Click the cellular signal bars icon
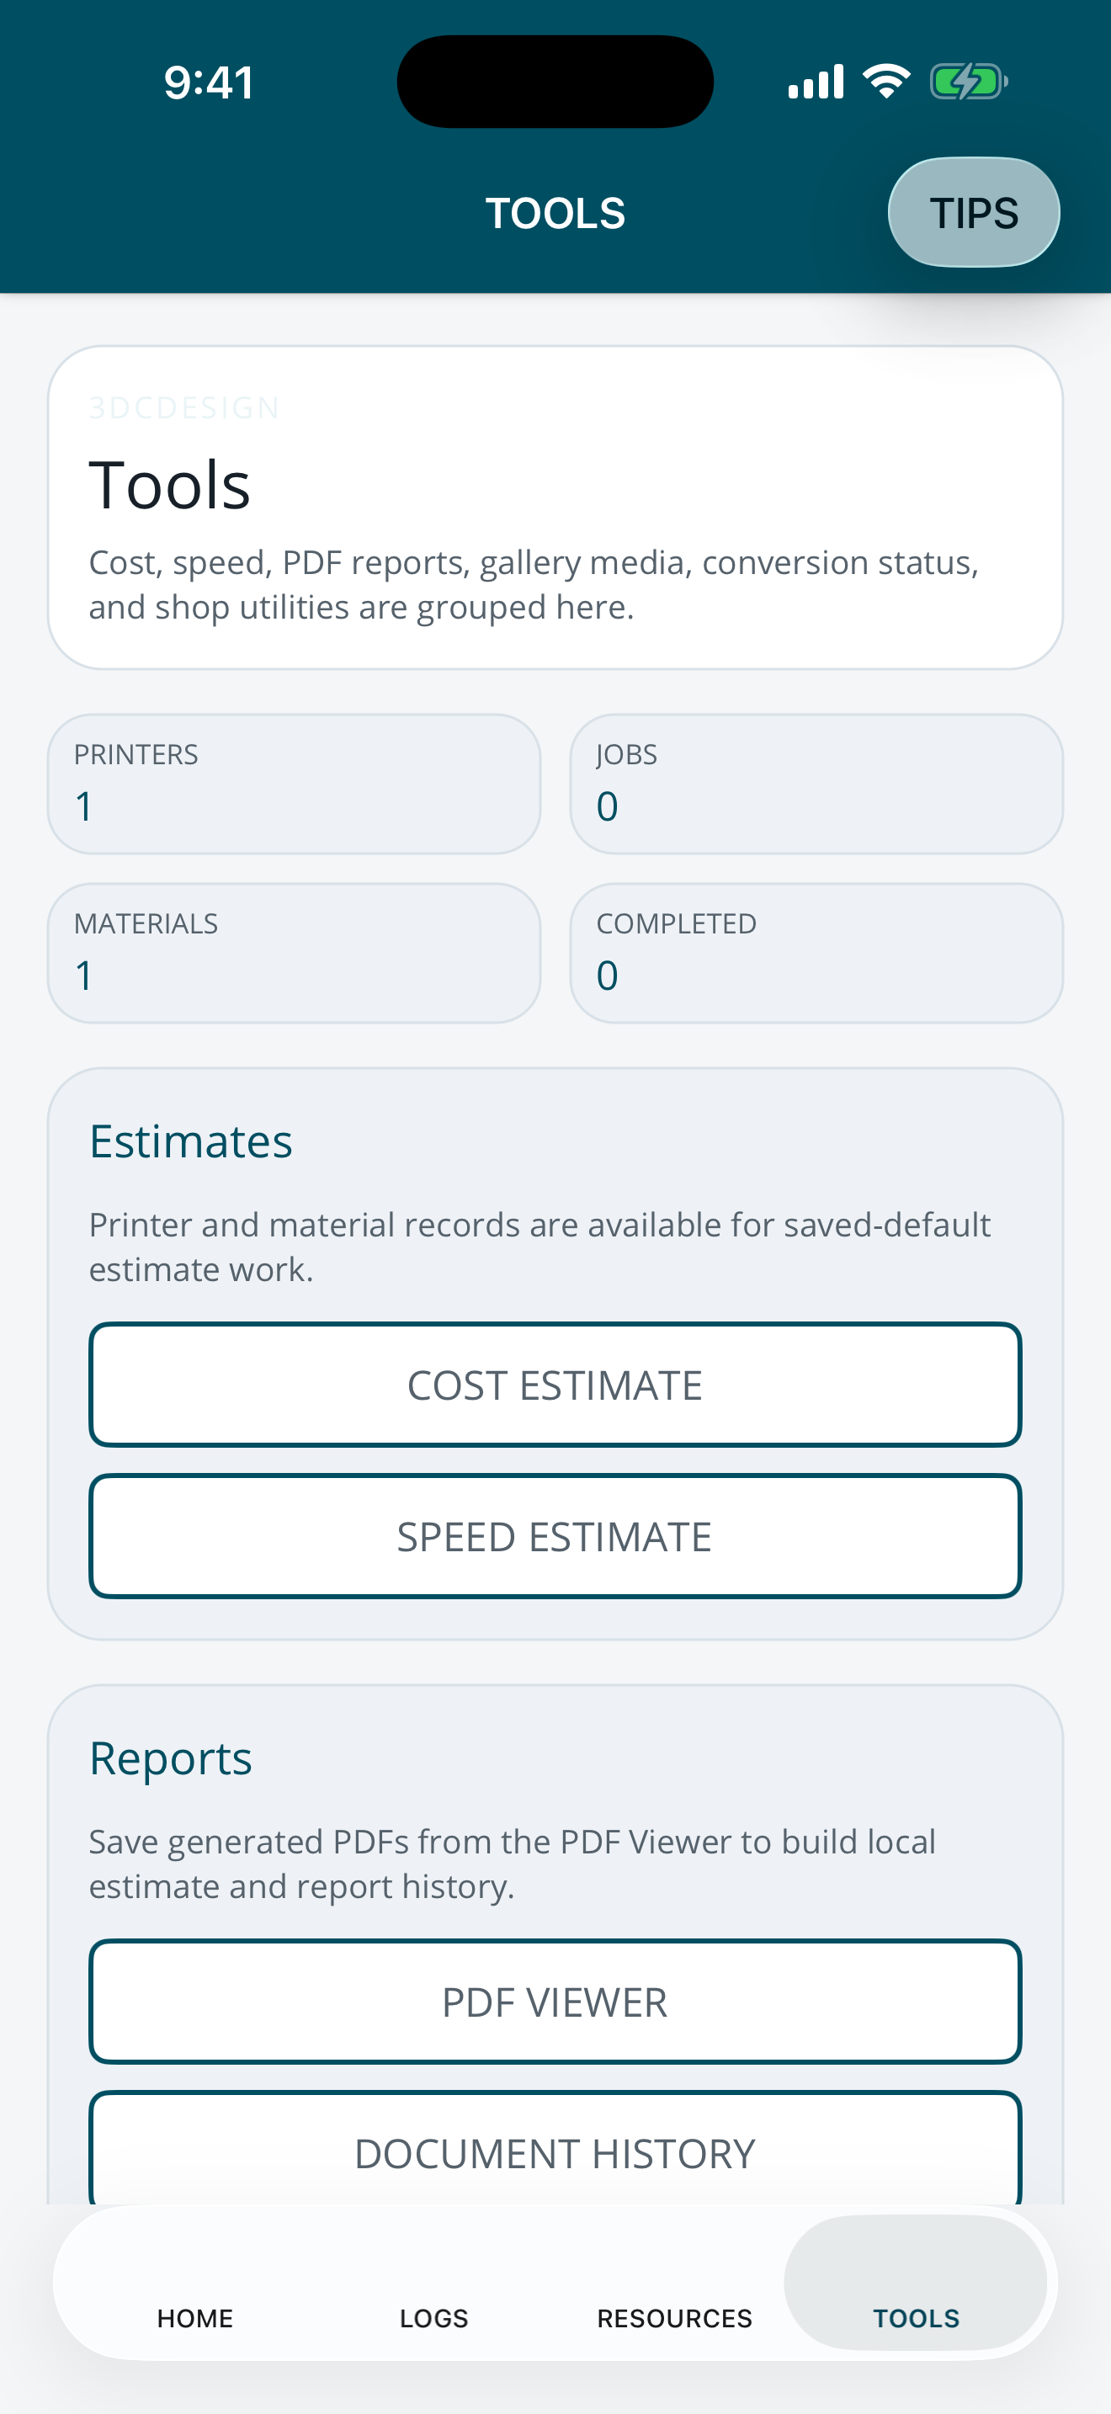The width and height of the screenshot is (1111, 2414). 816,82
